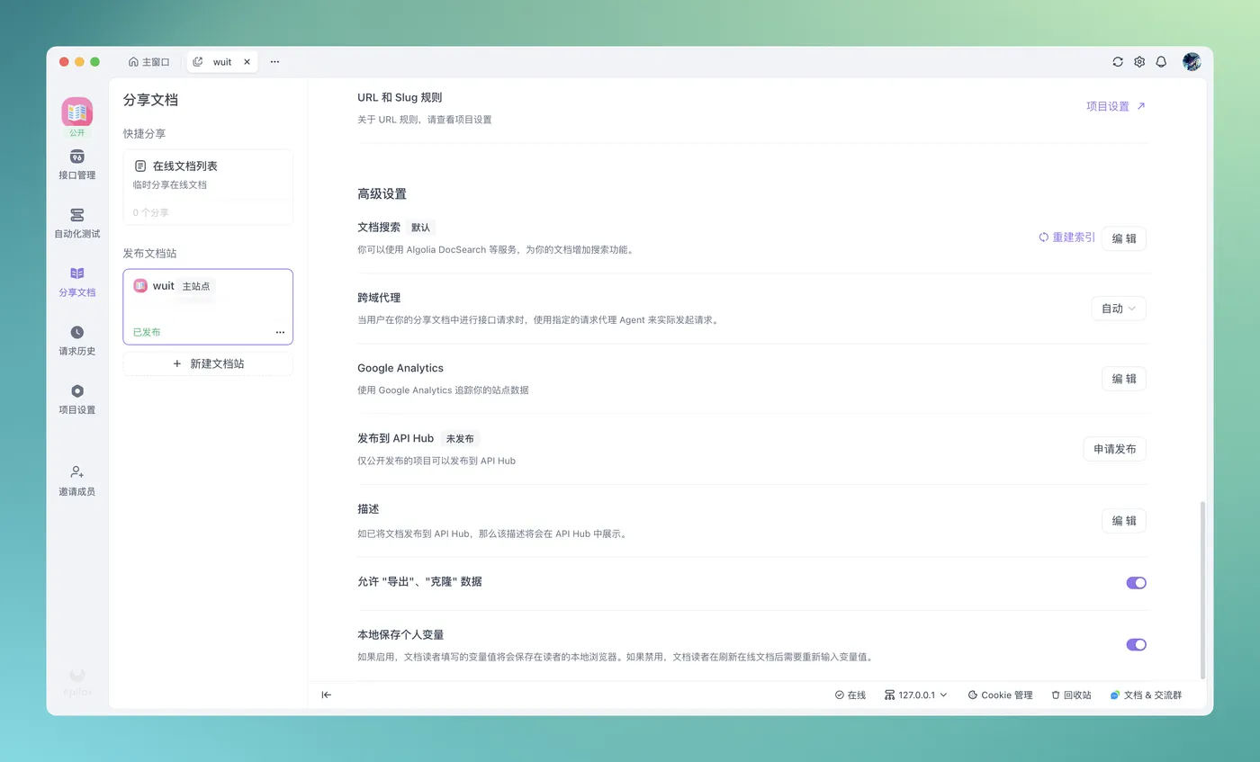
Task: Collapse the sidebar panel with arrow icon
Action: tap(327, 695)
